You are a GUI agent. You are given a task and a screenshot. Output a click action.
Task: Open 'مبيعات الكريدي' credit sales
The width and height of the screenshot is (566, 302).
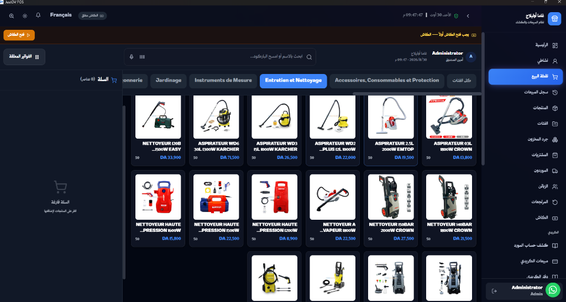526,261
